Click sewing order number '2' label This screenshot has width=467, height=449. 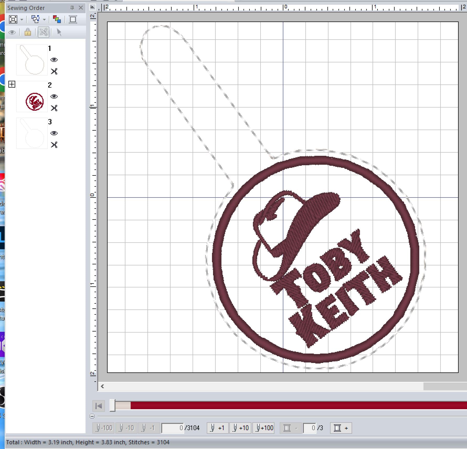click(x=50, y=85)
